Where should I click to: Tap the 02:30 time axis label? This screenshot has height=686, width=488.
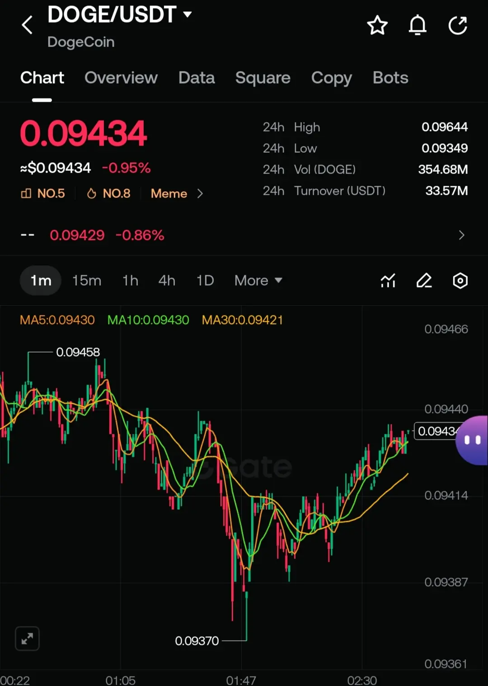[x=362, y=680]
